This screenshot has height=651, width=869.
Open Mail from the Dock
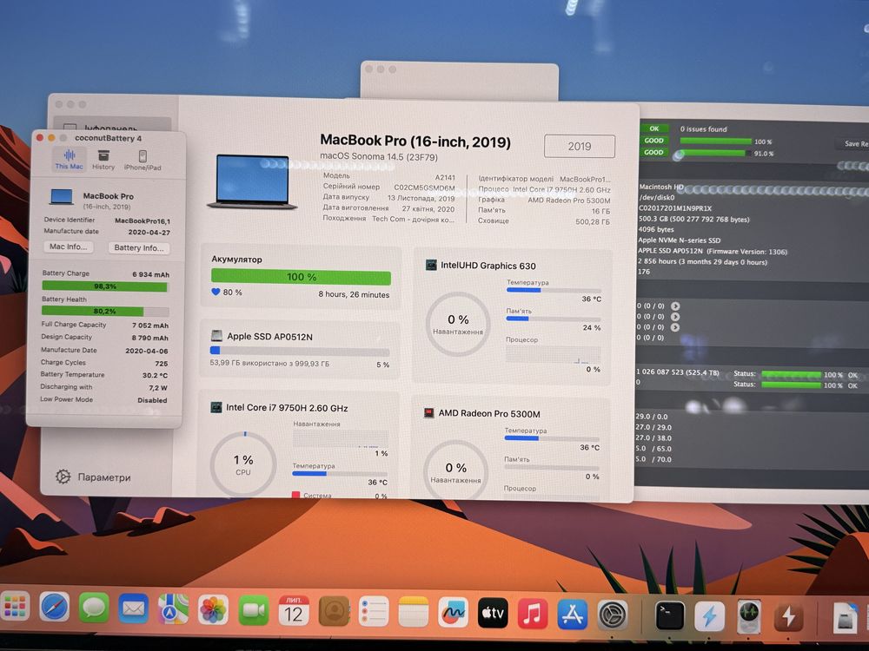tap(134, 608)
